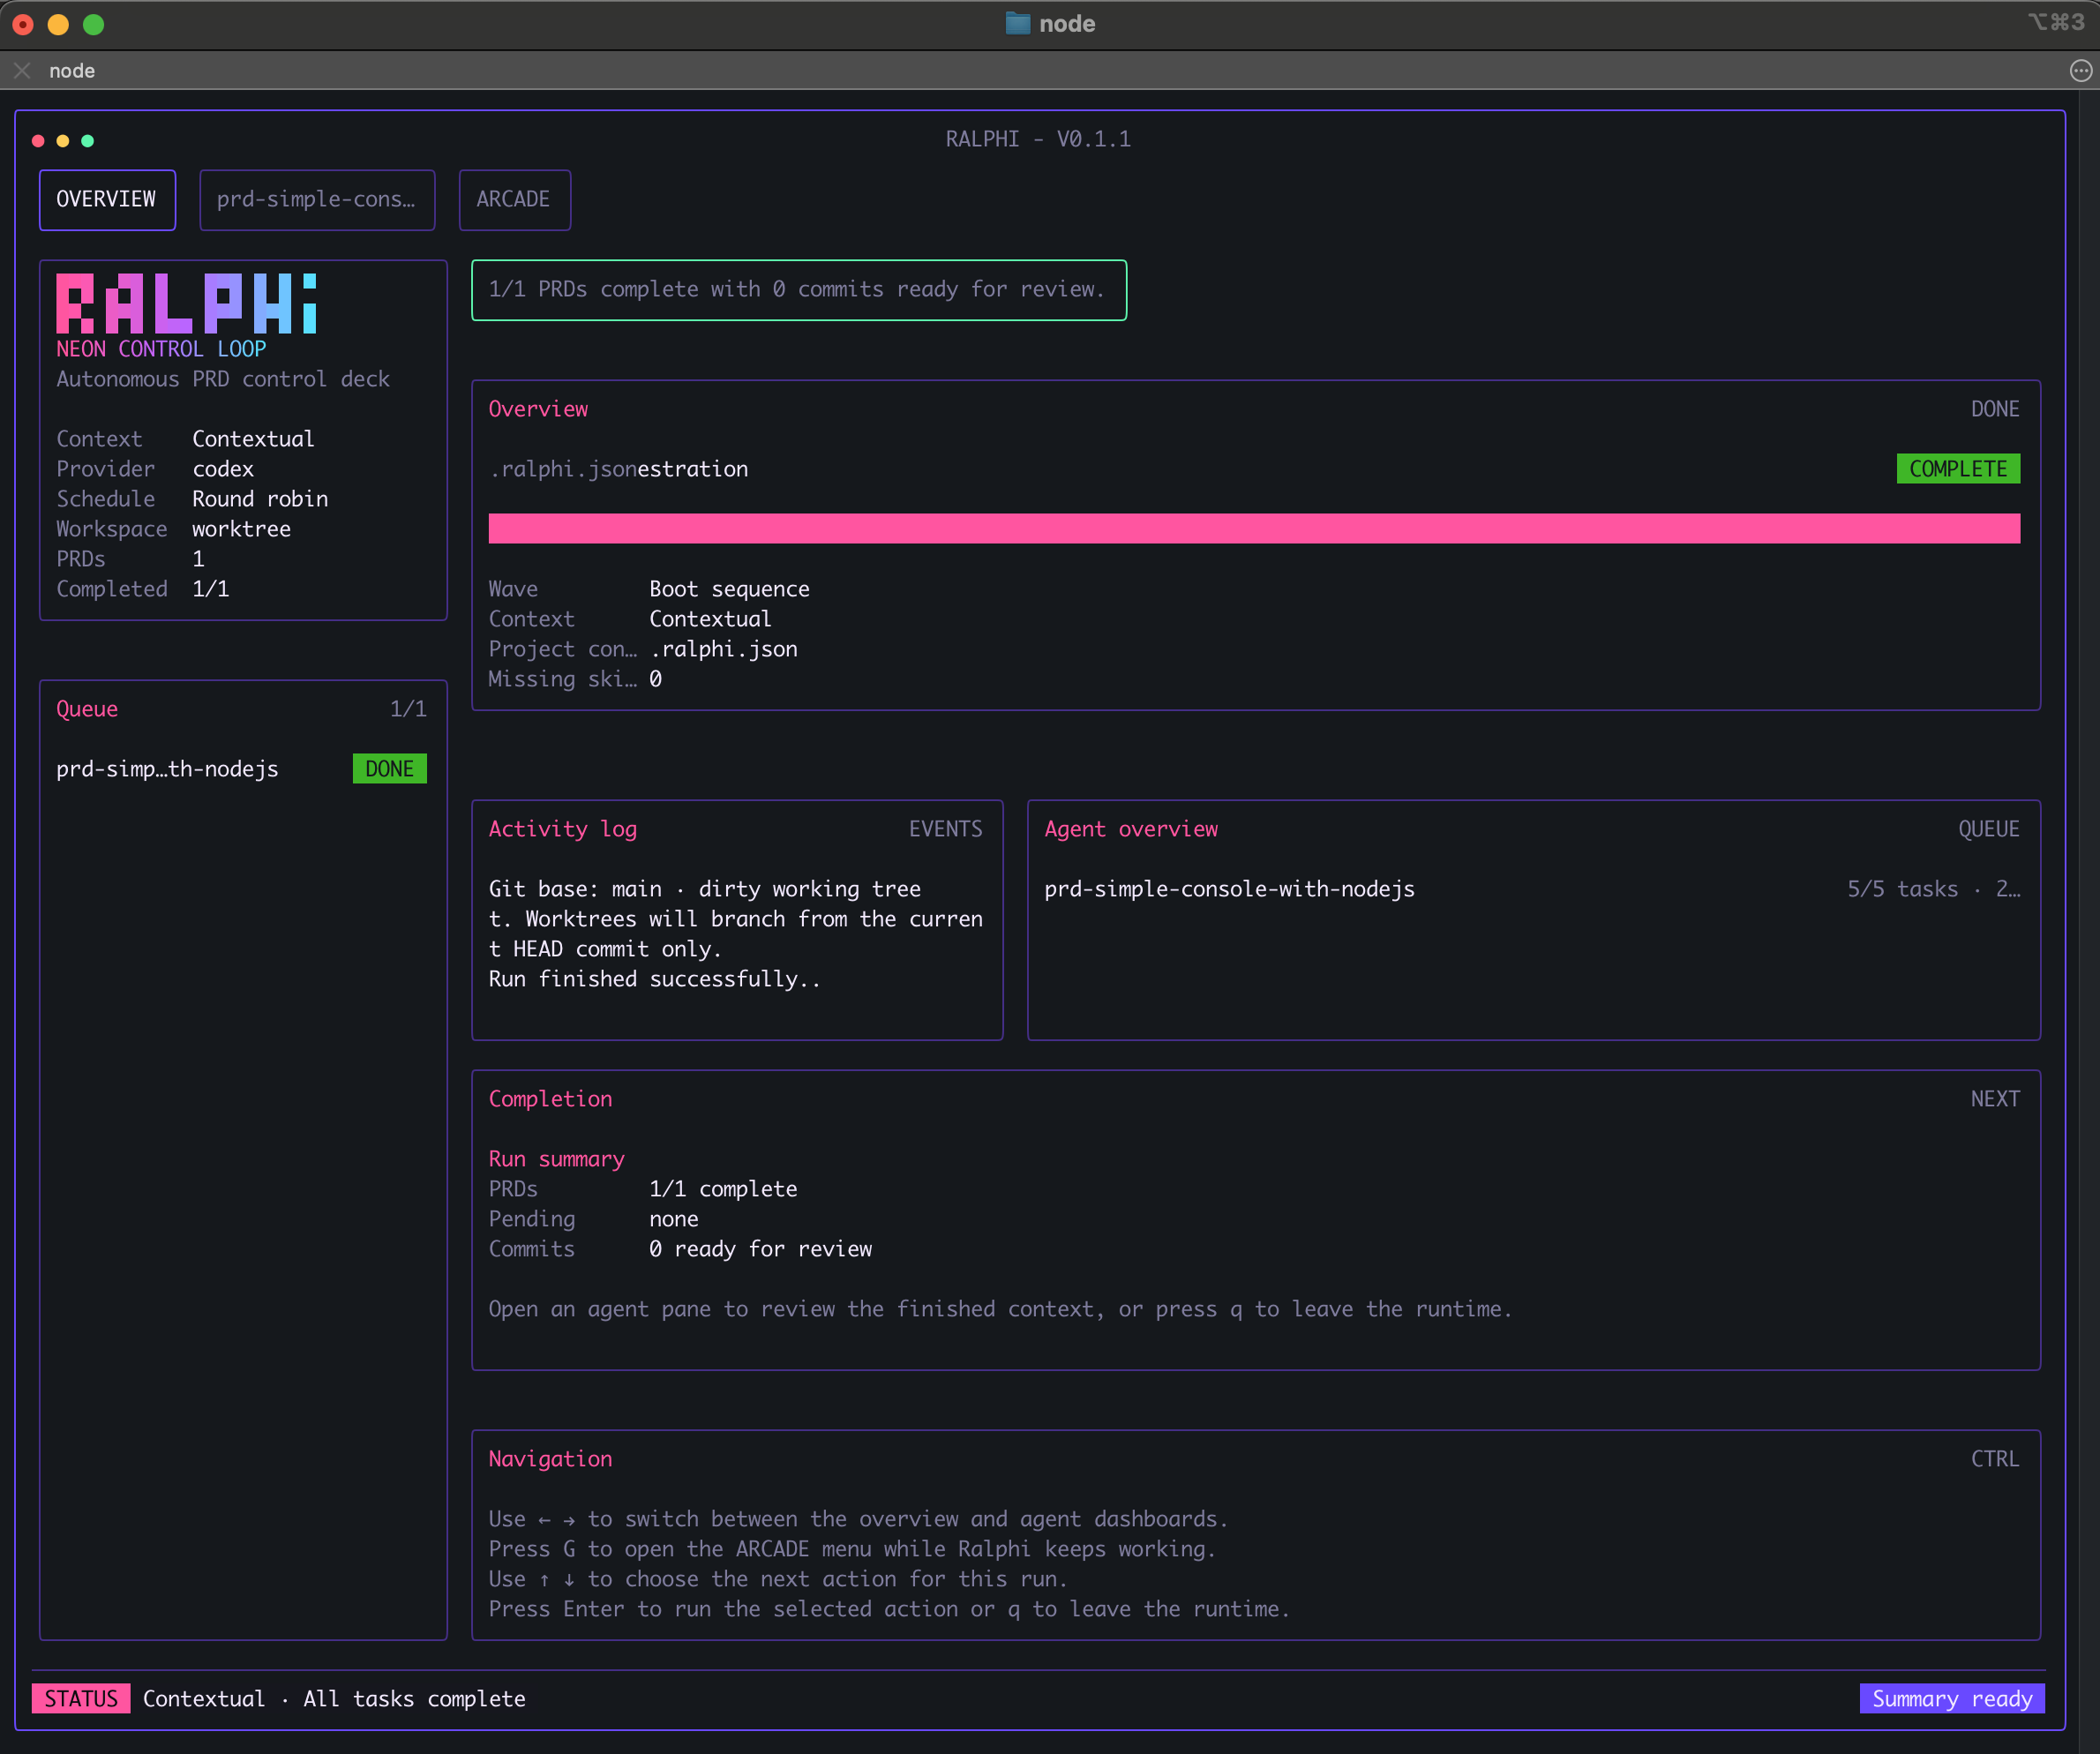Select the prd-simp…th-nodejs queue entry

coord(167,768)
